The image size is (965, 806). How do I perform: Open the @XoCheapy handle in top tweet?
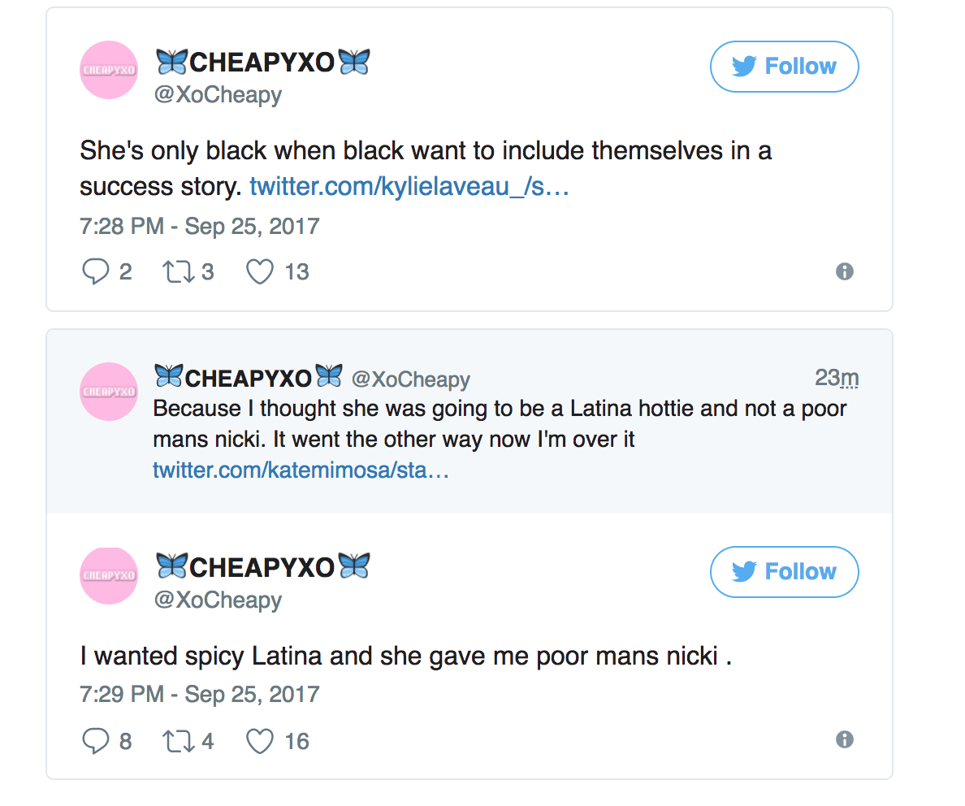pos(218,95)
